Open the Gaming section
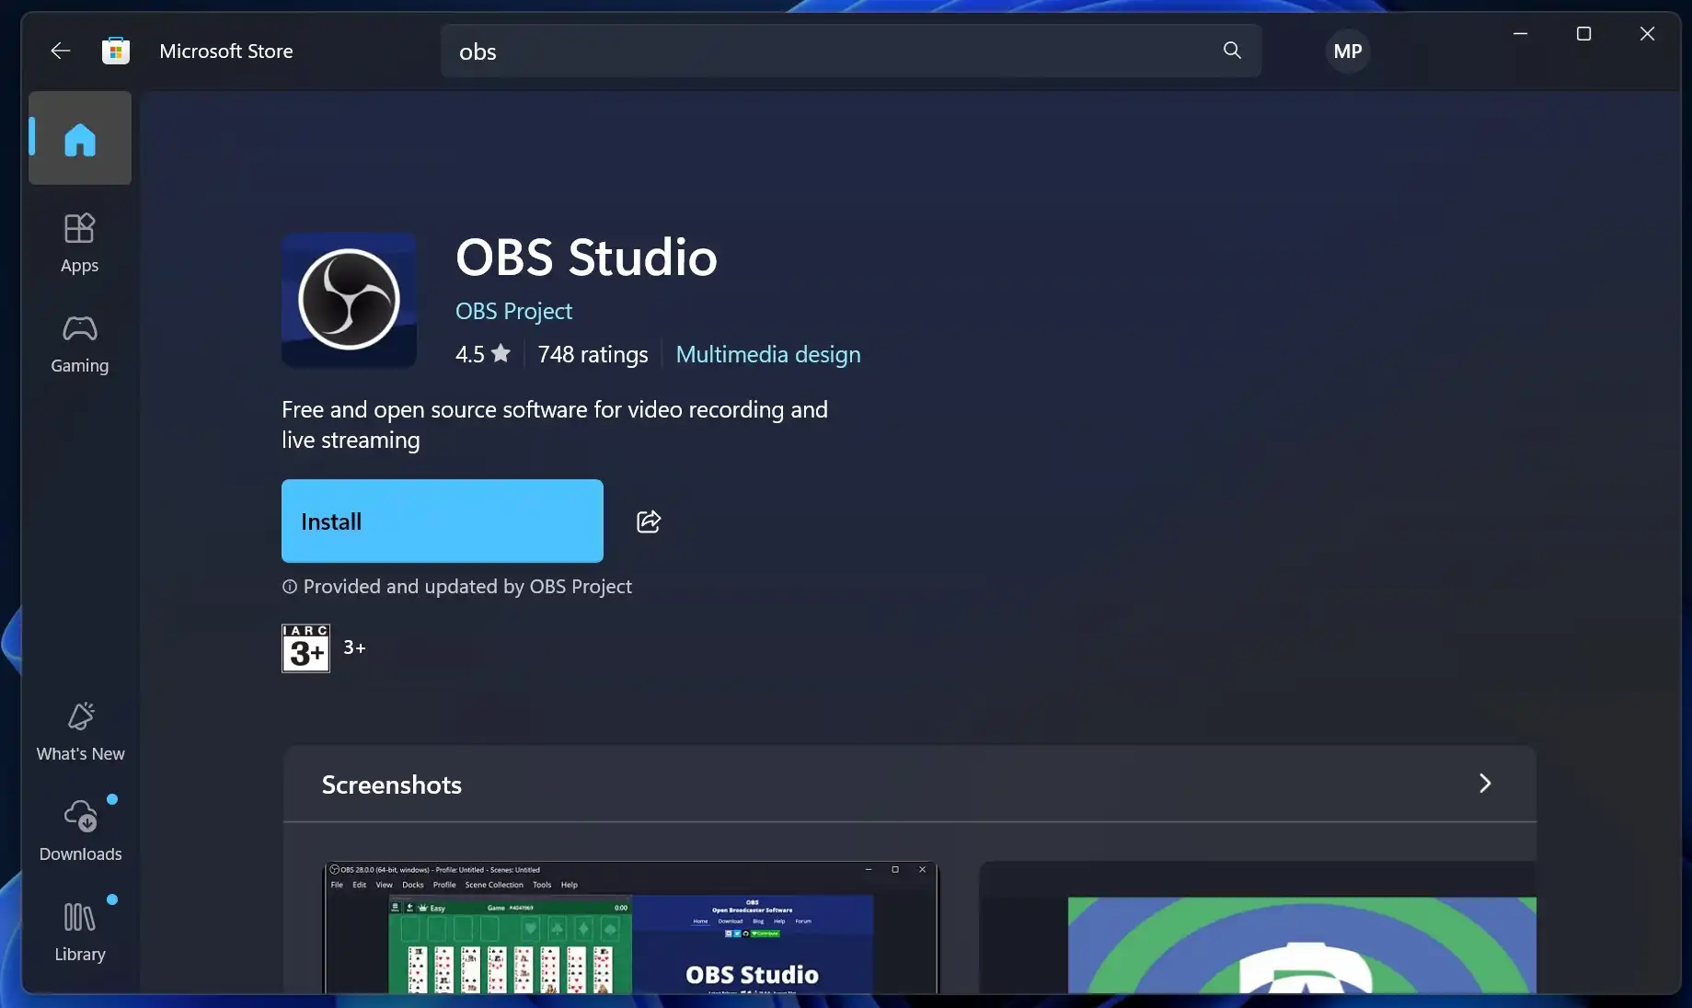The width and height of the screenshot is (1692, 1008). [x=80, y=344]
